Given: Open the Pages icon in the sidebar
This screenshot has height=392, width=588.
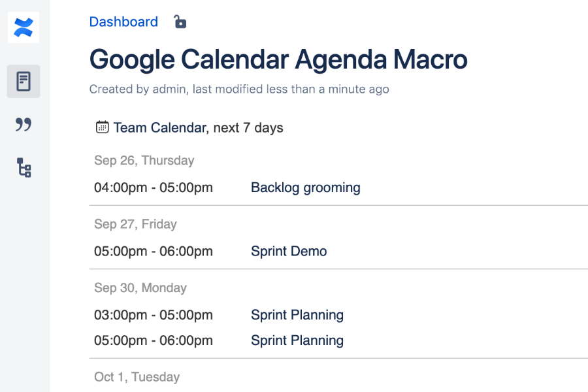Looking at the screenshot, I should click(x=24, y=82).
